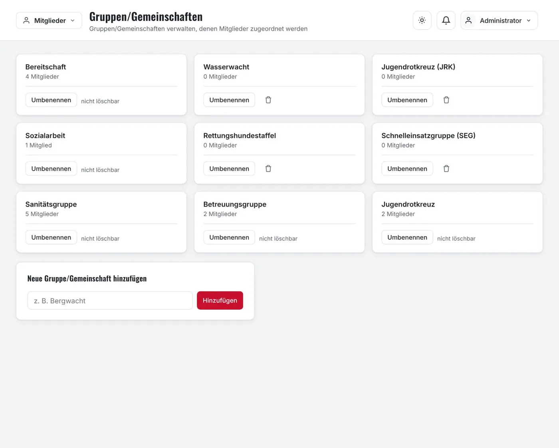Click '5 Mitglieder' under Sanitätsgruppe

tap(42, 214)
